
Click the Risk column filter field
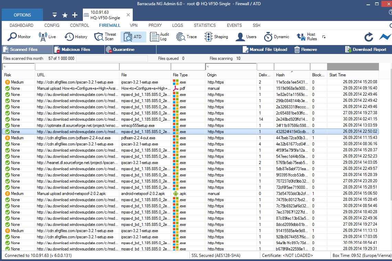click(x=19, y=67)
